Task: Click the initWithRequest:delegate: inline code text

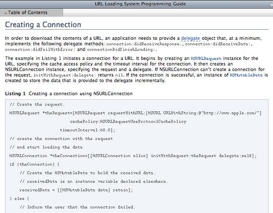Action: (x=65, y=75)
